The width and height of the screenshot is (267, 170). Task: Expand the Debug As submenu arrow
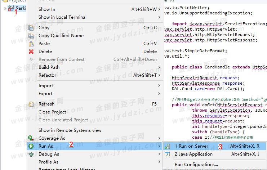point(159,154)
